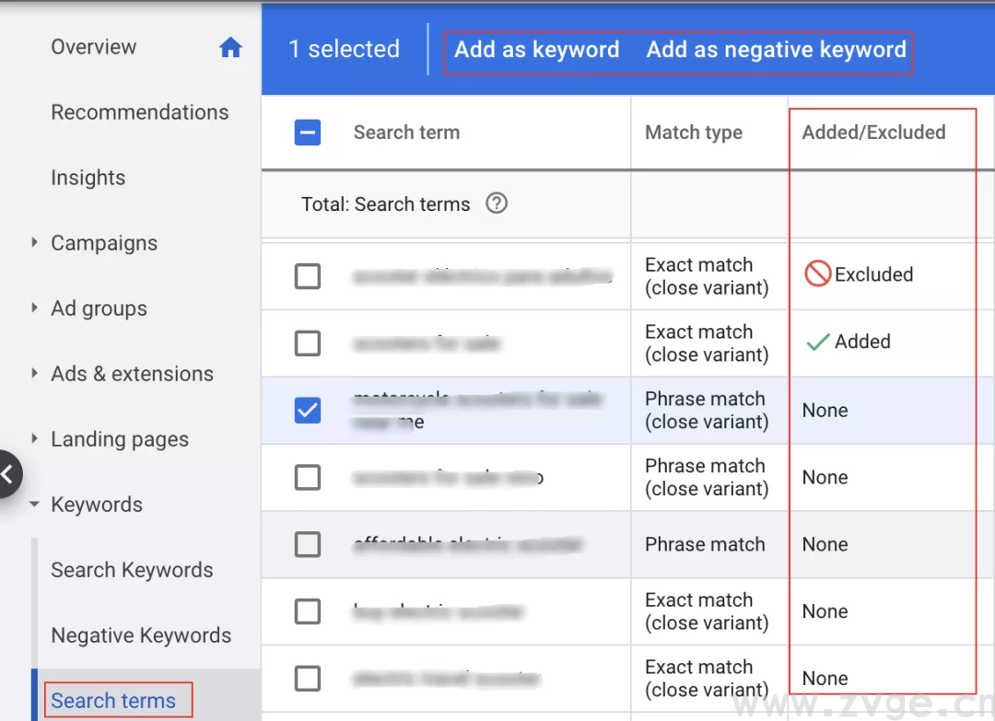Select the checkbox beside the affordable scooter term

pos(308,544)
